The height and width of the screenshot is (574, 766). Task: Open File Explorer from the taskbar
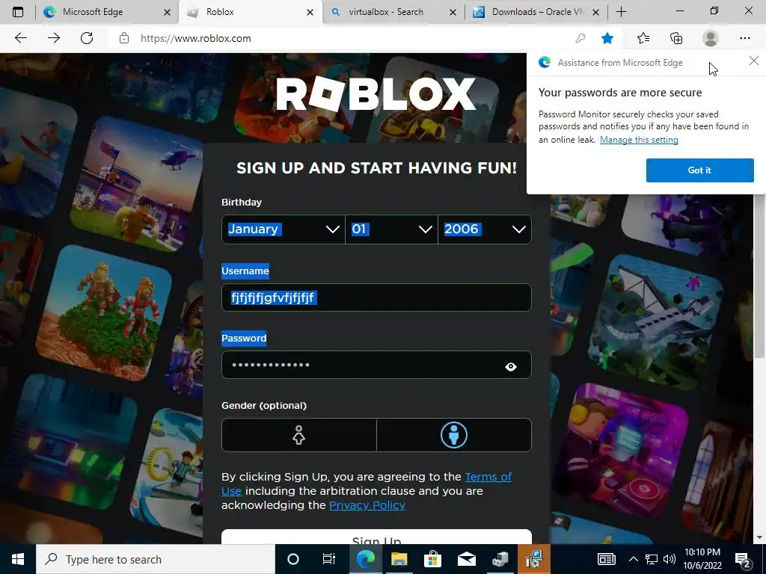399,559
